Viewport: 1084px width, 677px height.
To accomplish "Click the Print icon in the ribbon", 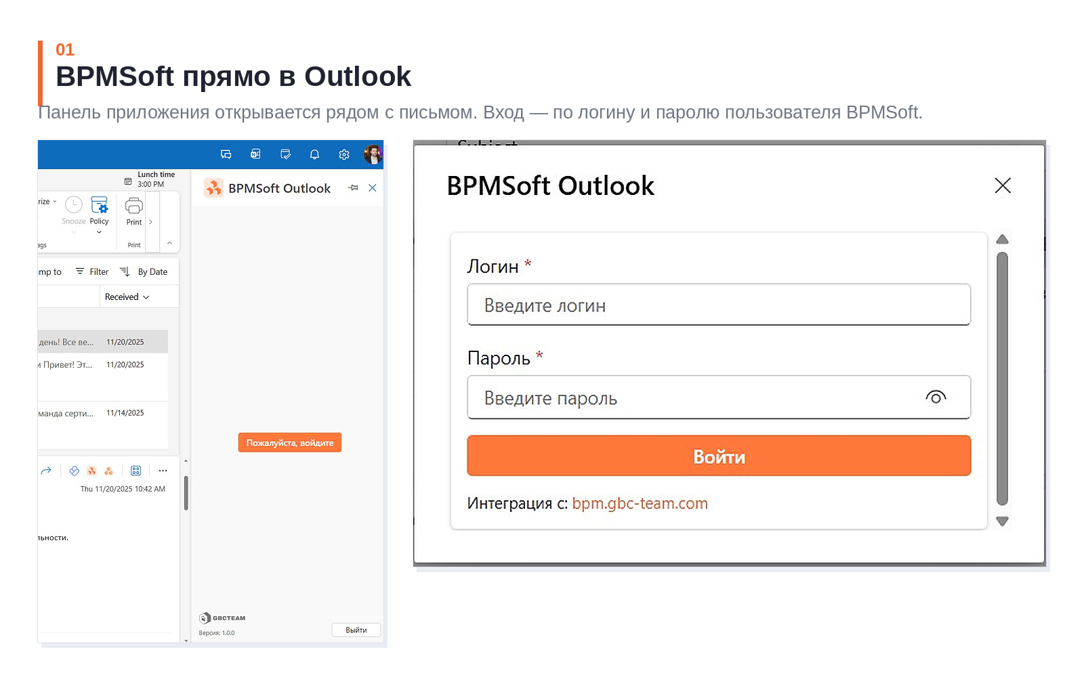I will click(134, 205).
